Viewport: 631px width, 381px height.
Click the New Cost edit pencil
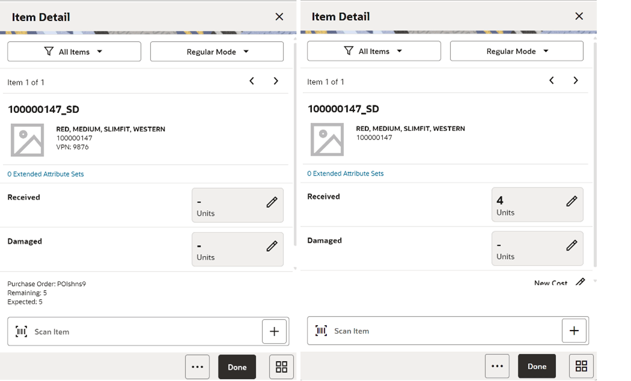[581, 282]
